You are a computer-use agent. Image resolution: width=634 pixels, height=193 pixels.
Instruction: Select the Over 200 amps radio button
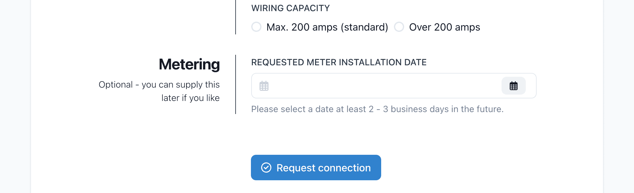[399, 27]
